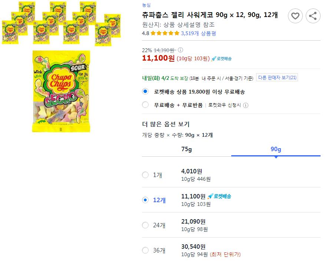Click info icon beside original price 14,390원
The height and width of the screenshot is (265, 325).
point(180,50)
